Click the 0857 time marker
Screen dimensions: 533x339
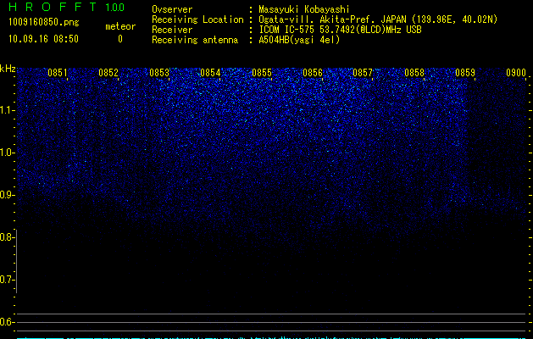(x=363, y=73)
